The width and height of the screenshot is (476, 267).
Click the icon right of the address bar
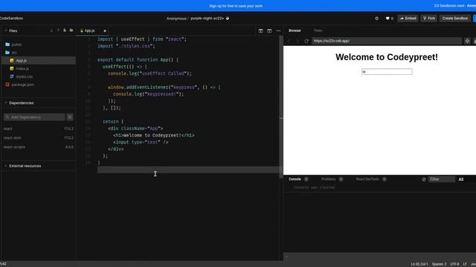point(467,41)
